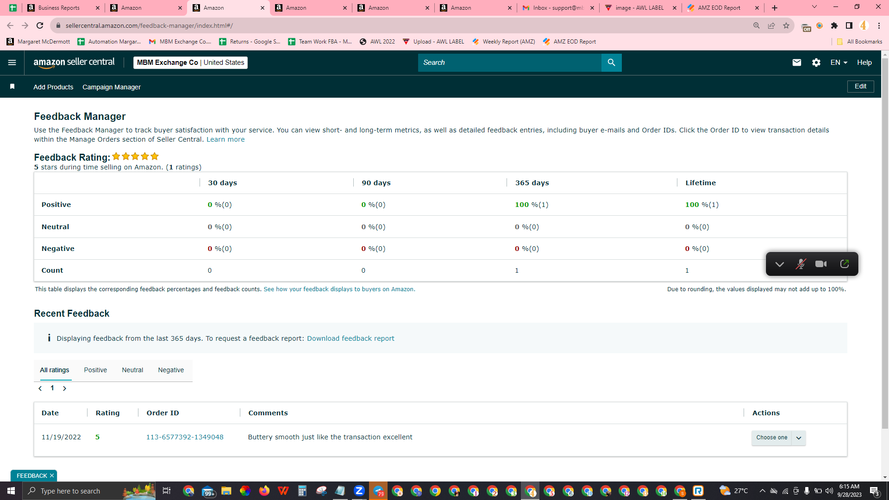Select the All ratings tab

[x=55, y=370]
